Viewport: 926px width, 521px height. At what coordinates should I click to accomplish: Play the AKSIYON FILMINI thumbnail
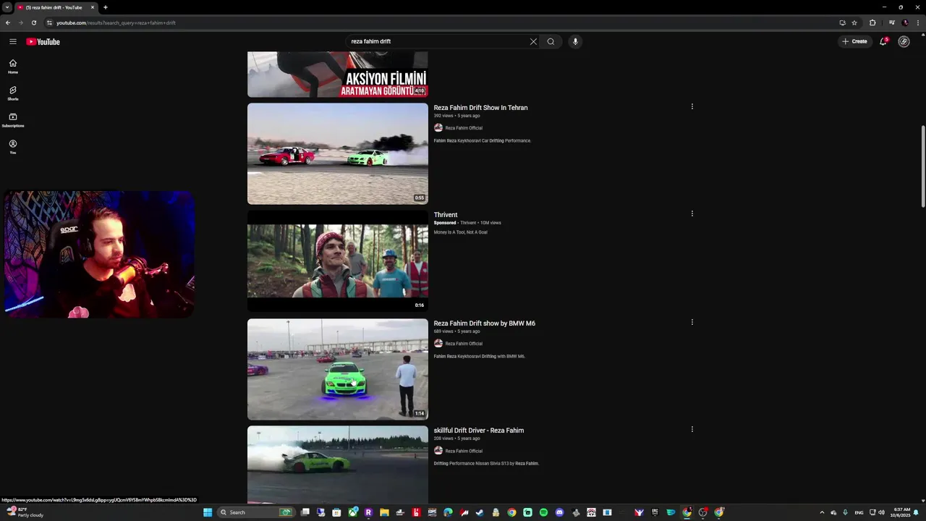coord(338,75)
